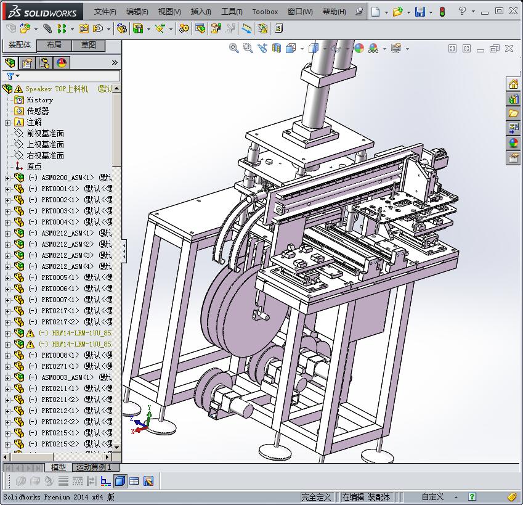Click the 自定义 unit system status button
Viewport: 523px width, 505px height.
pyautogui.click(x=432, y=497)
